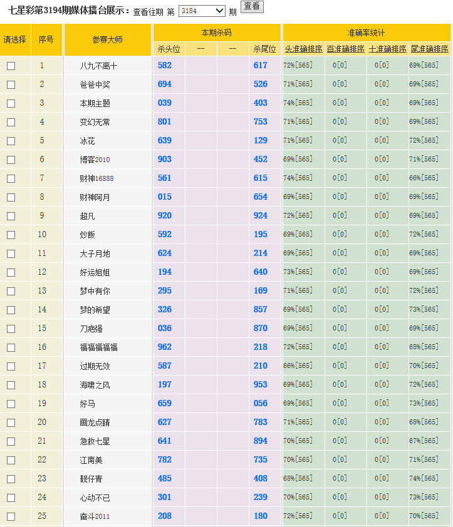Check the box for 冰花 row
The width and height of the screenshot is (453, 527).
pyautogui.click(x=11, y=141)
